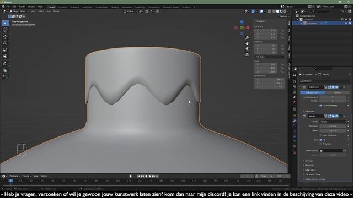Click Play animation button in timeline

coord(149,176)
